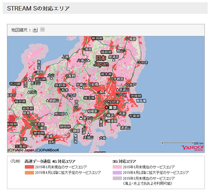Click the STREAM Sの対応エリア heading
The image size is (210, 192).
[x=38, y=8]
